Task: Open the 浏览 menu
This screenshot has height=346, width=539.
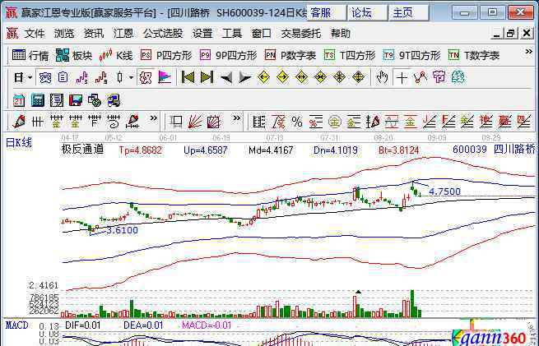Action: pos(64,34)
